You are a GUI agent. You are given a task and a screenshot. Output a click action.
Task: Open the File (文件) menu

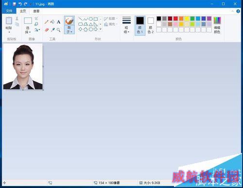(9, 11)
